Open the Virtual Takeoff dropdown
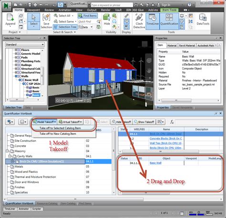 (x=70, y=122)
